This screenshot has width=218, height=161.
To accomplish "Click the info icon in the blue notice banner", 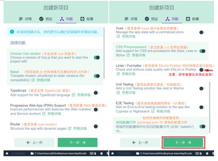I will pyautogui.click(x=12, y=32).
